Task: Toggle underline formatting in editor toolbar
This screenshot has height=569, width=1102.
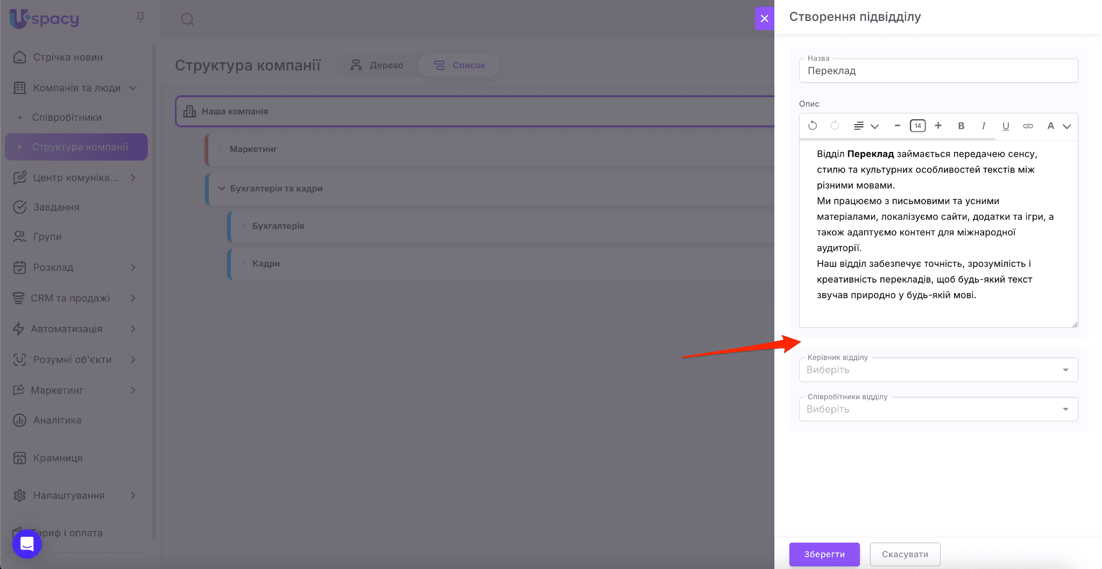Action: click(x=1005, y=126)
